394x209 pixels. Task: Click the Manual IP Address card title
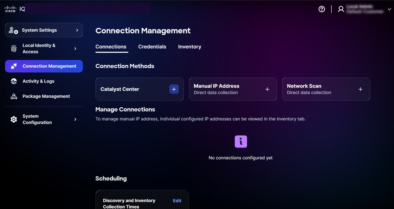[x=217, y=86]
